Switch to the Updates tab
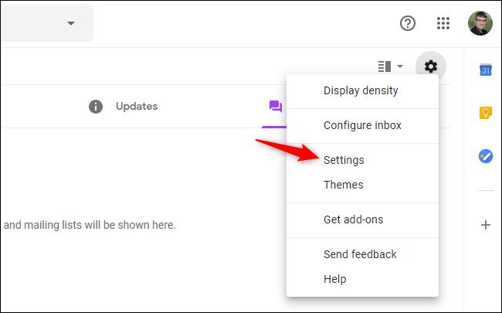502x313 pixels. pyautogui.click(x=136, y=107)
